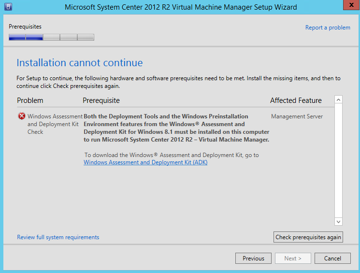Open Review full system requirements link
Viewport: 360px width, 273px height.
pos(58,237)
